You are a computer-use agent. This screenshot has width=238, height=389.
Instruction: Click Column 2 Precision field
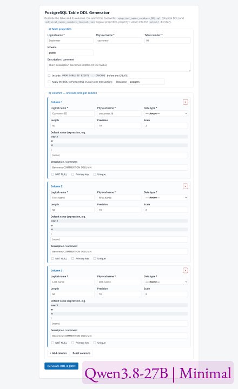coord(119,210)
